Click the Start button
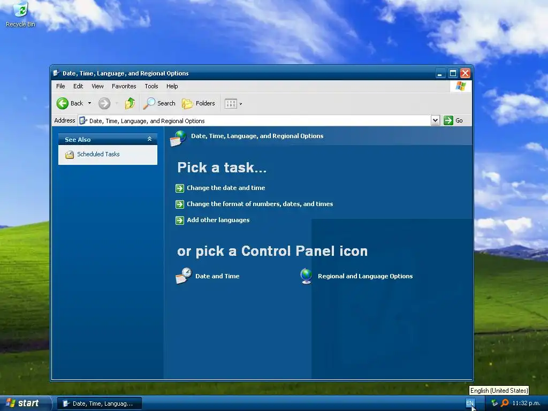 (25, 403)
